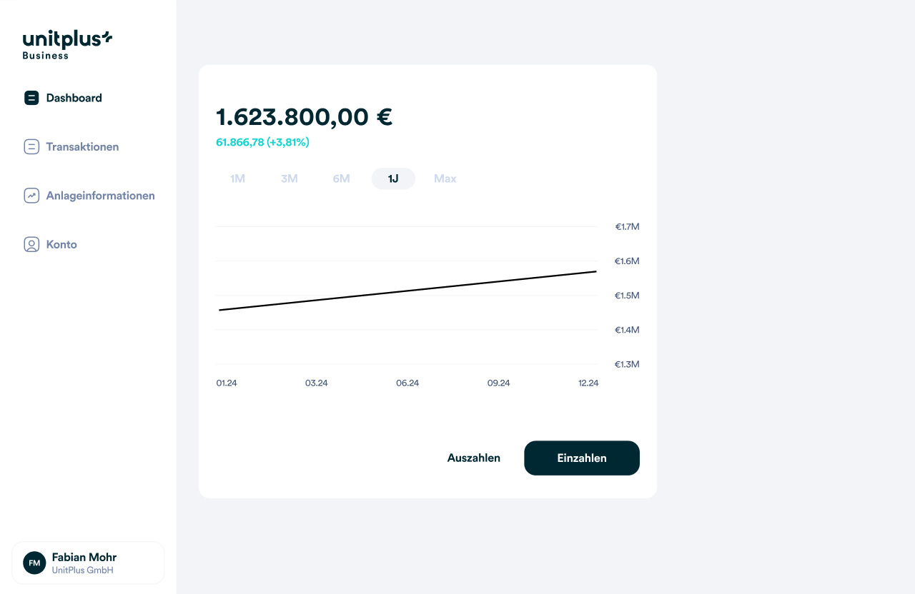915x594 pixels.
Task: Choose the 1J time range
Action: 393,178
